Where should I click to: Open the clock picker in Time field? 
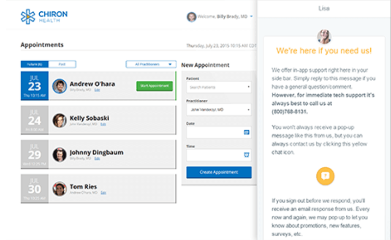(x=247, y=155)
